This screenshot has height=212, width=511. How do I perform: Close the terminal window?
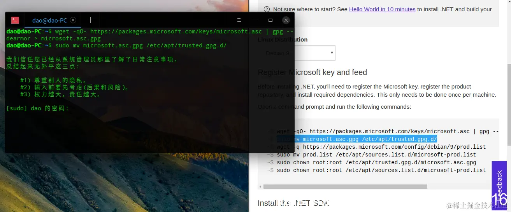click(x=286, y=20)
